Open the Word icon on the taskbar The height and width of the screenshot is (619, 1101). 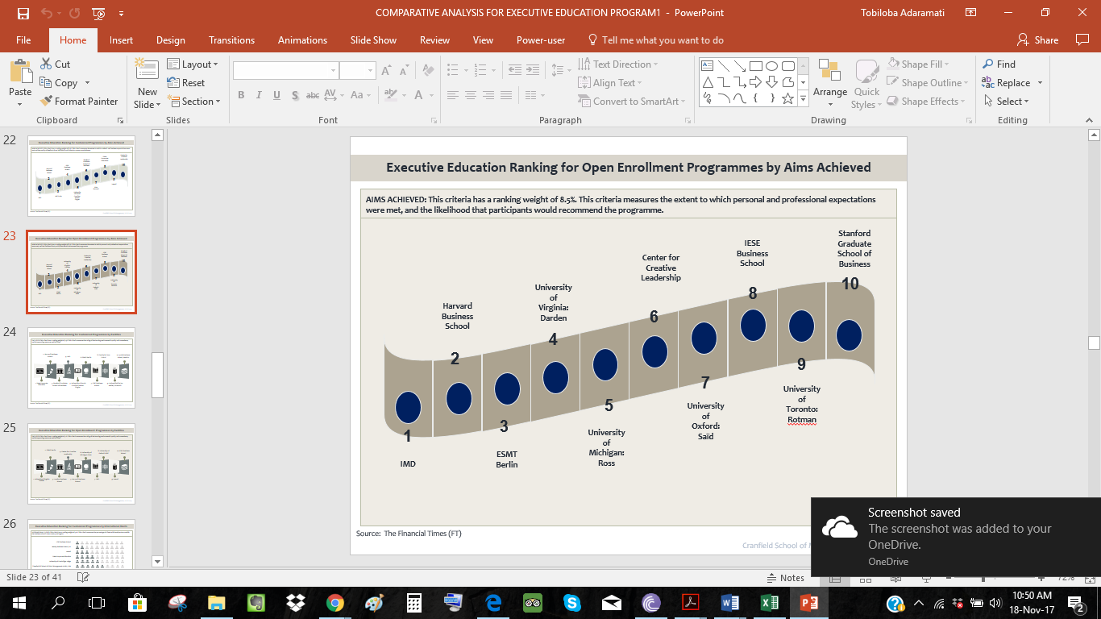tap(730, 602)
